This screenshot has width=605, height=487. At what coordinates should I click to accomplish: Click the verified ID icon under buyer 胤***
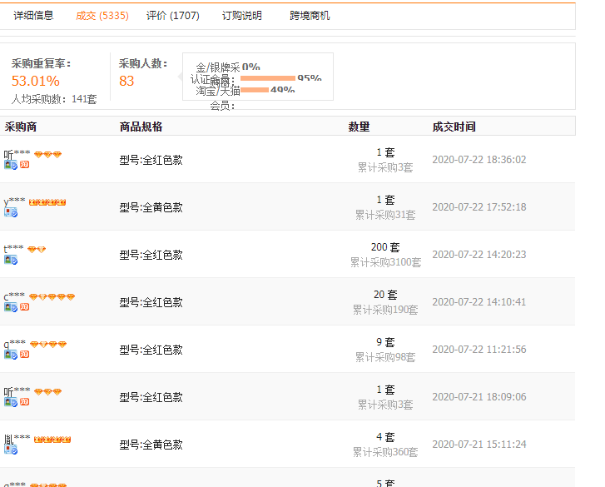[x=11, y=450]
